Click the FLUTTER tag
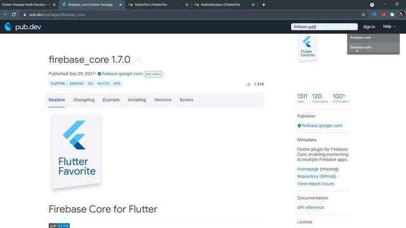406x228 pixels. pos(58,84)
